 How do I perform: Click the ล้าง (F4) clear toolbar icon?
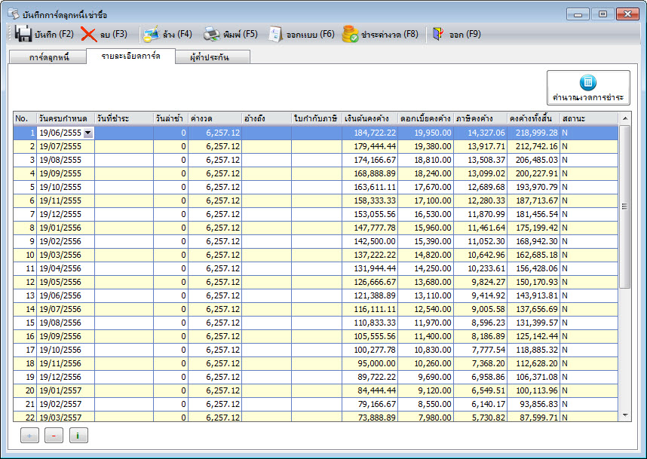(x=151, y=34)
